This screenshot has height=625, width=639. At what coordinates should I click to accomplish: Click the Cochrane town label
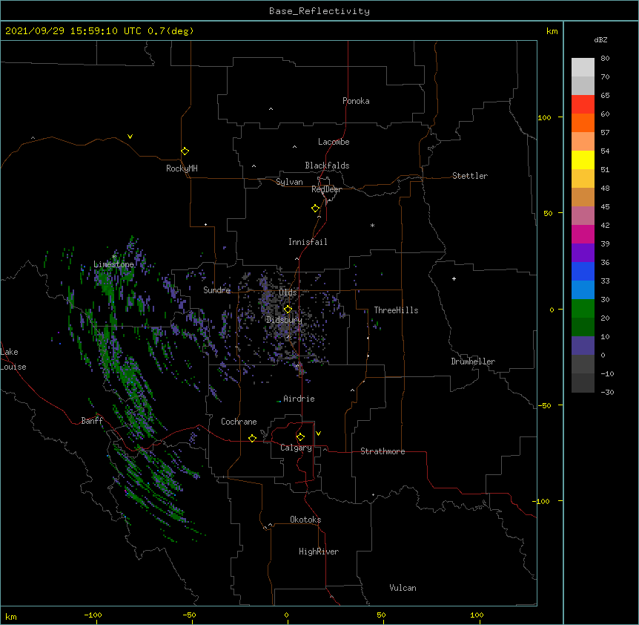pyautogui.click(x=239, y=422)
